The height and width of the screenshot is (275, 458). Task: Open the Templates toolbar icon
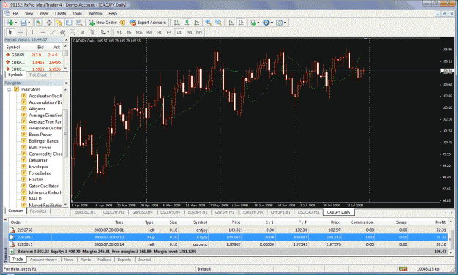tap(279, 23)
